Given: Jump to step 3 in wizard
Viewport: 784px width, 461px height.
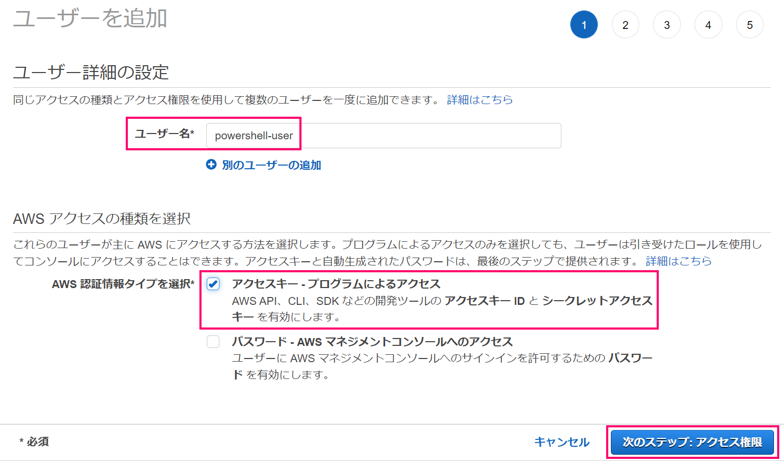Looking at the screenshot, I should coord(667,25).
